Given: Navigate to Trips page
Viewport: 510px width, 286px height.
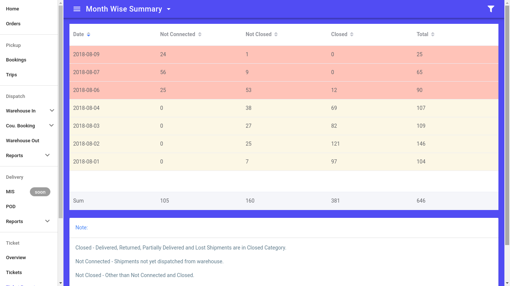Looking at the screenshot, I should point(12,75).
